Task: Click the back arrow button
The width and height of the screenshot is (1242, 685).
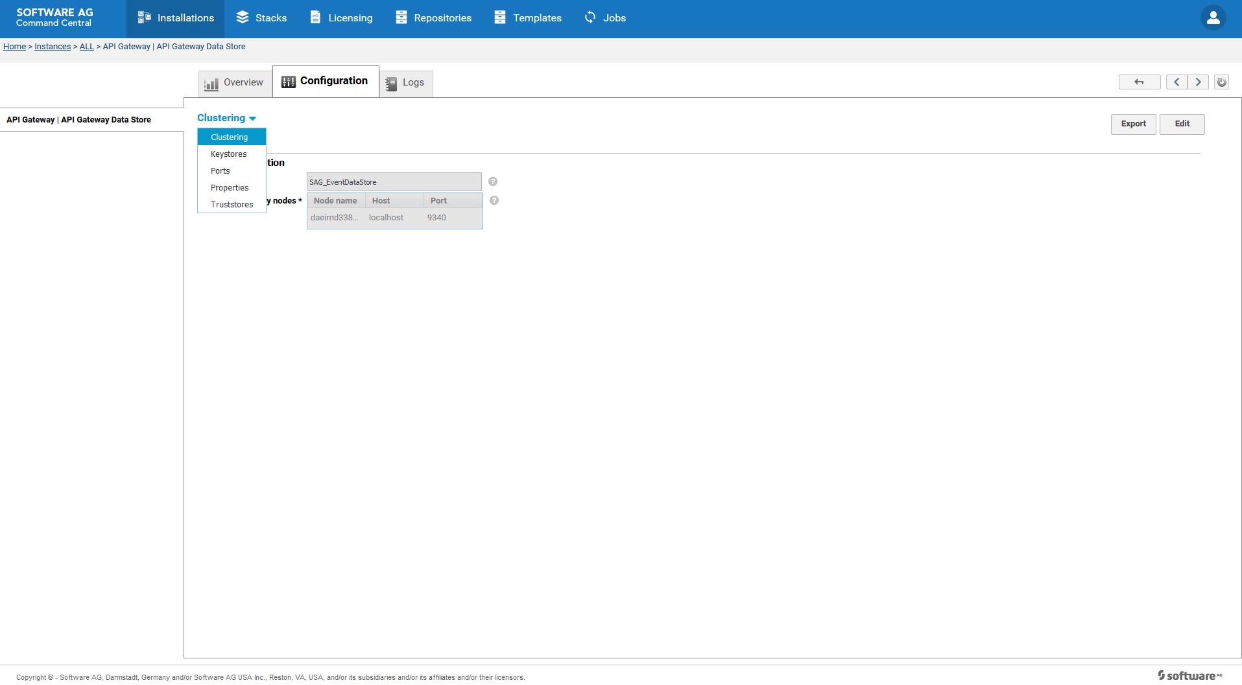Action: pyautogui.click(x=1140, y=82)
